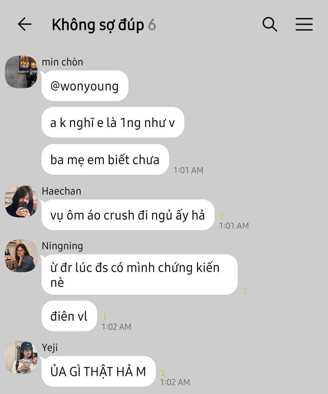
Task: View Haechan's avatar
Action: click(x=21, y=201)
